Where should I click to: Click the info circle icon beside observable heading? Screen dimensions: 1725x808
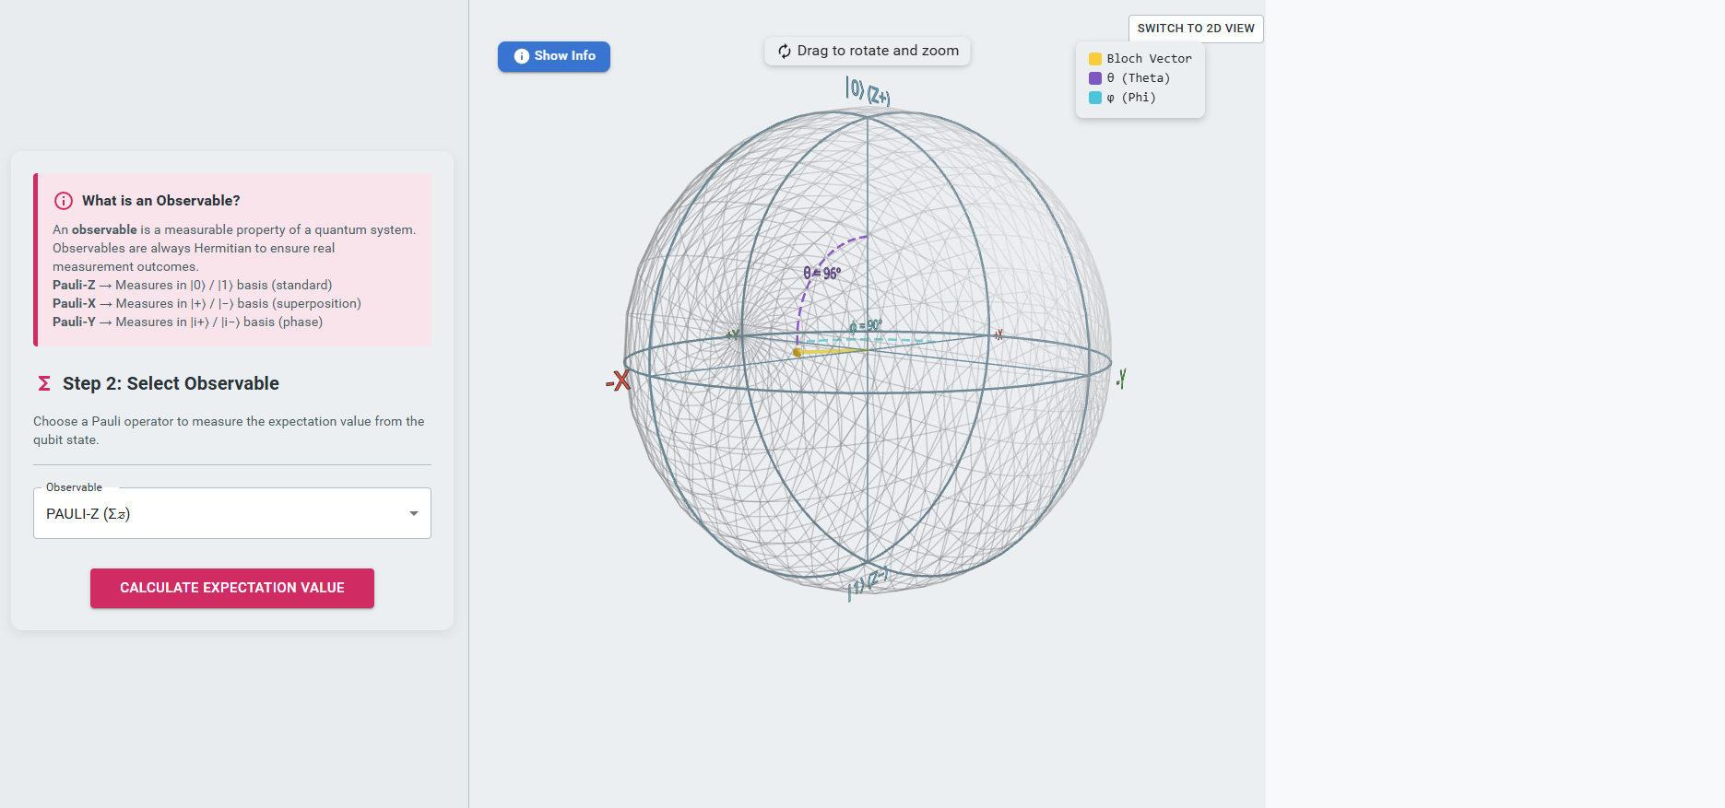tap(64, 201)
